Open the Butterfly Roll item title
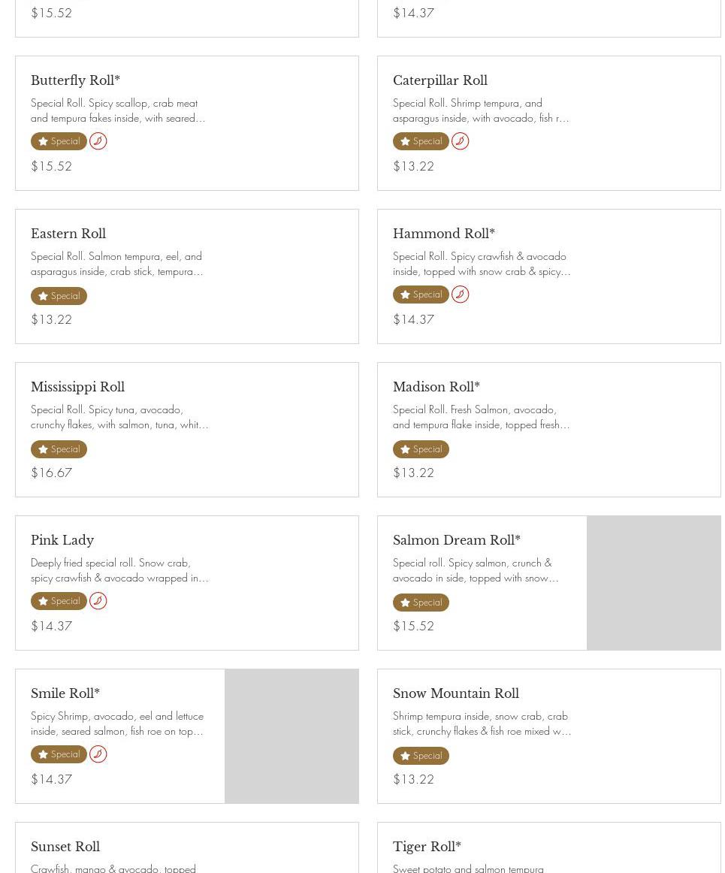The height and width of the screenshot is (873, 725). 75,80
